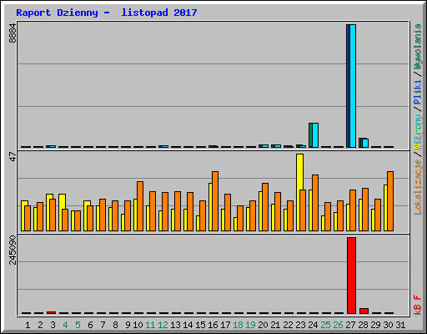Click day label 29 on x-axis
427x334 pixels.
pos(375,325)
